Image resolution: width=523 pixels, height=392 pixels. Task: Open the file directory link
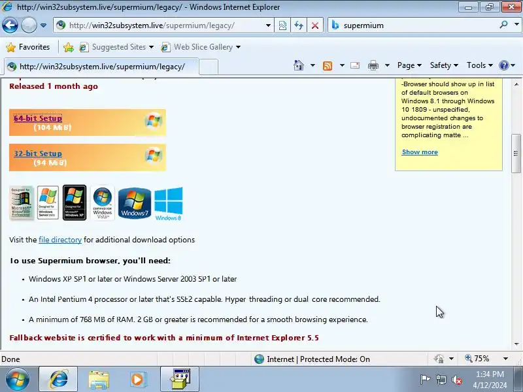point(60,240)
